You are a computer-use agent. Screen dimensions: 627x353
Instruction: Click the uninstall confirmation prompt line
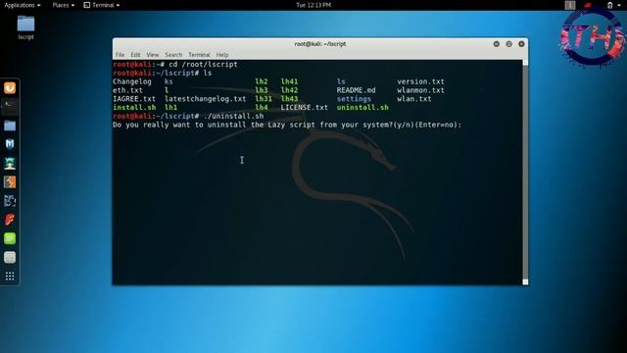287,125
